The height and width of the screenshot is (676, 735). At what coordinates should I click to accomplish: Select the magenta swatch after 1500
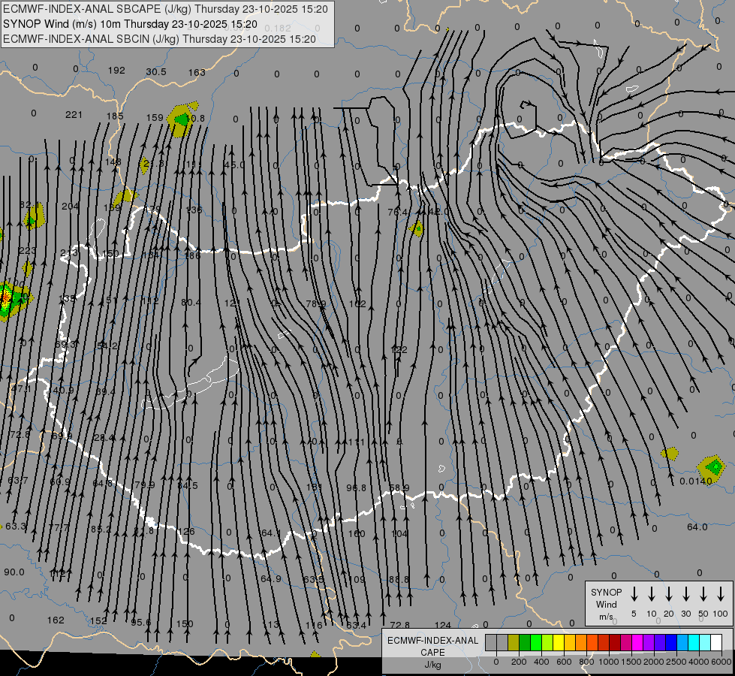[637, 643]
